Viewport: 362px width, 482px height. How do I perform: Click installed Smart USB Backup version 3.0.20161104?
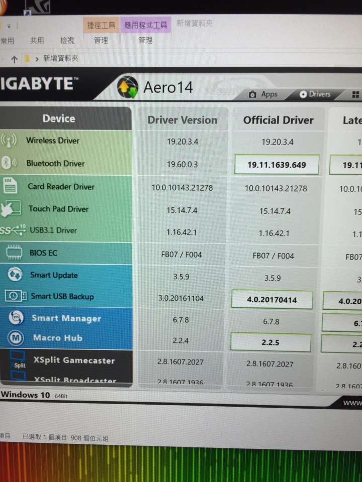click(181, 298)
